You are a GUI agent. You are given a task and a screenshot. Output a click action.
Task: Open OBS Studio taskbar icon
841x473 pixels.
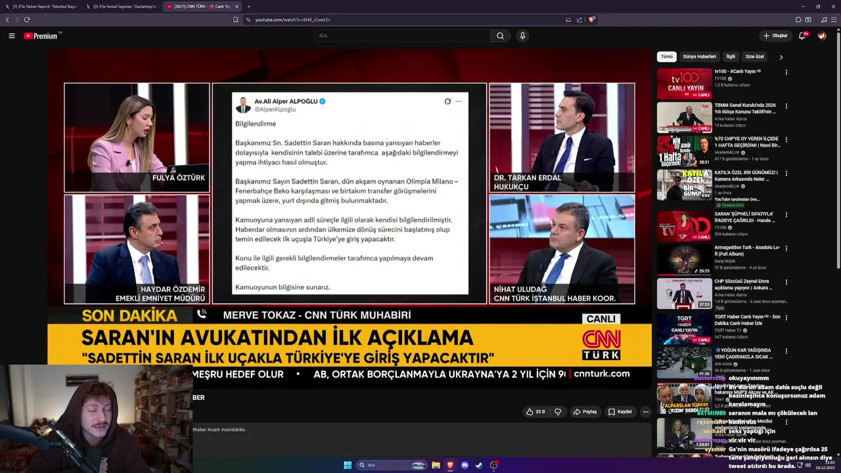(493, 465)
